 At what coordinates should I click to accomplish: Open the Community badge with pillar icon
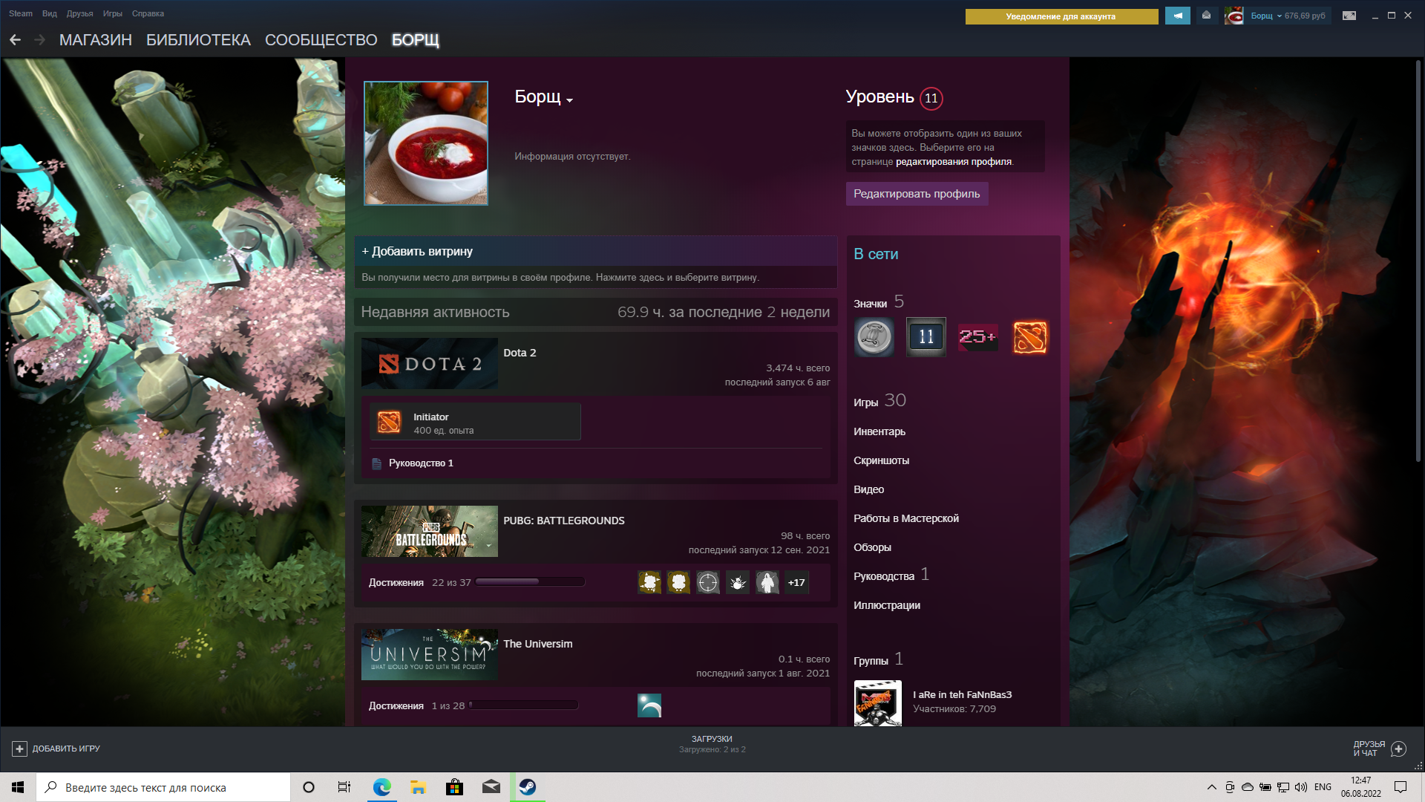(x=874, y=337)
